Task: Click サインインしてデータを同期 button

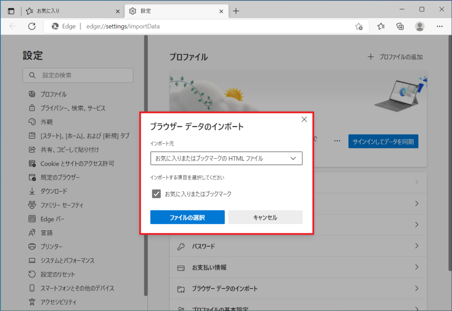Action: click(383, 142)
